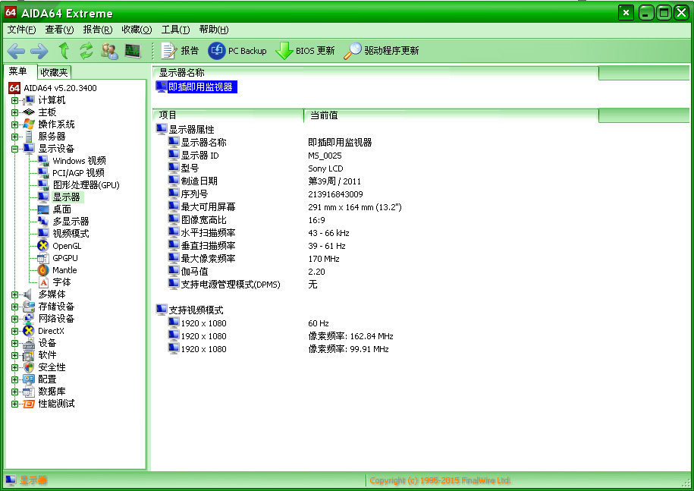Click the value 213916843009
Viewport: 694px width, 491px height.
pyautogui.click(x=335, y=194)
